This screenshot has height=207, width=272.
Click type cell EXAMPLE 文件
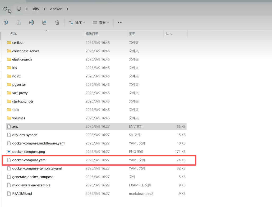(140, 185)
